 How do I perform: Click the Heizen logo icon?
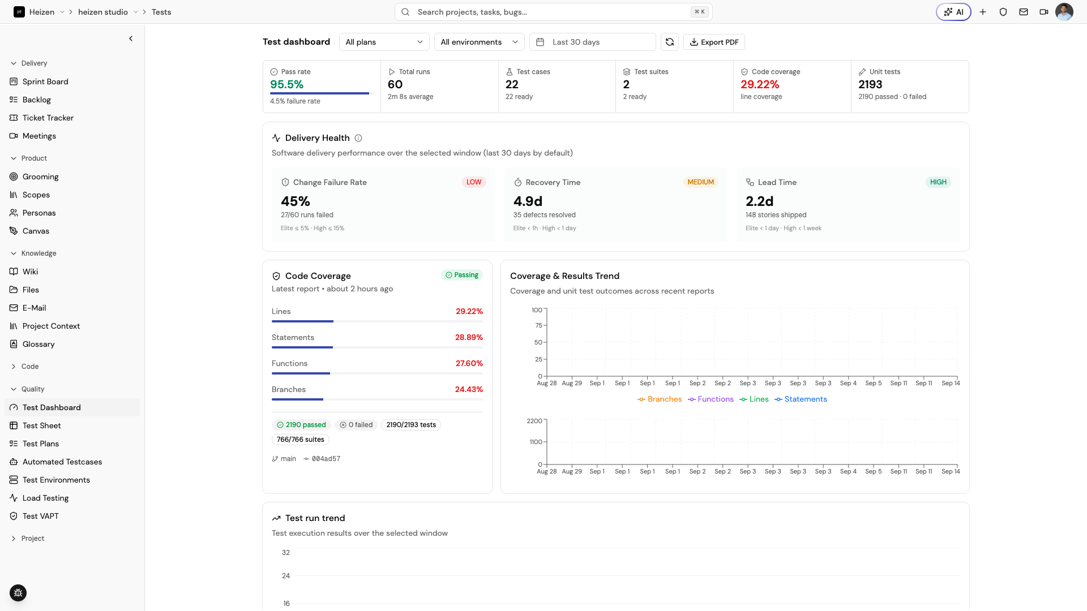[x=19, y=12]
